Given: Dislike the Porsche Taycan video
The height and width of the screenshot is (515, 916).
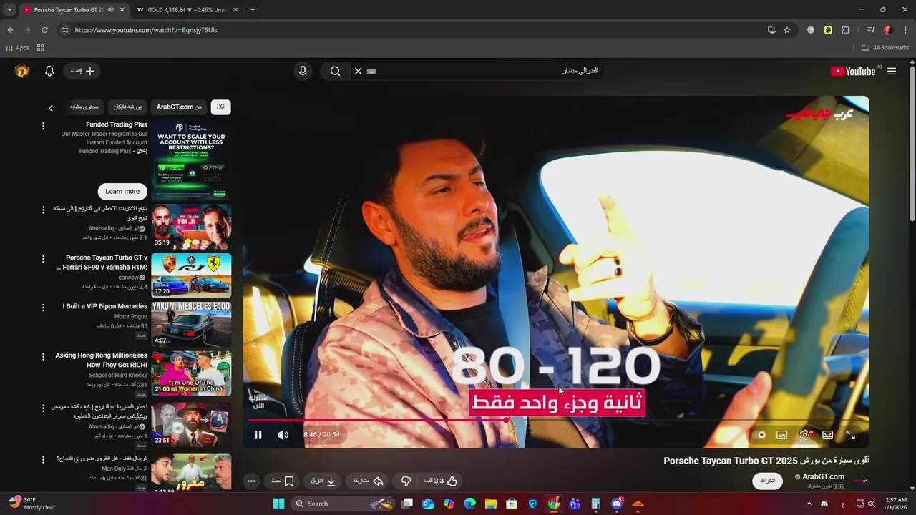Looking at the screenshot, I should point(406,481).
